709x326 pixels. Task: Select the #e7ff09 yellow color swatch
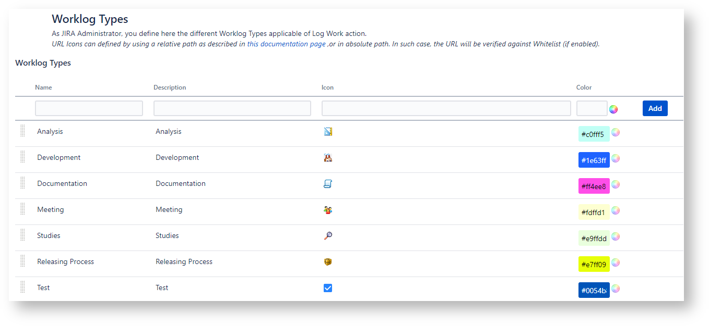[594, 264]
